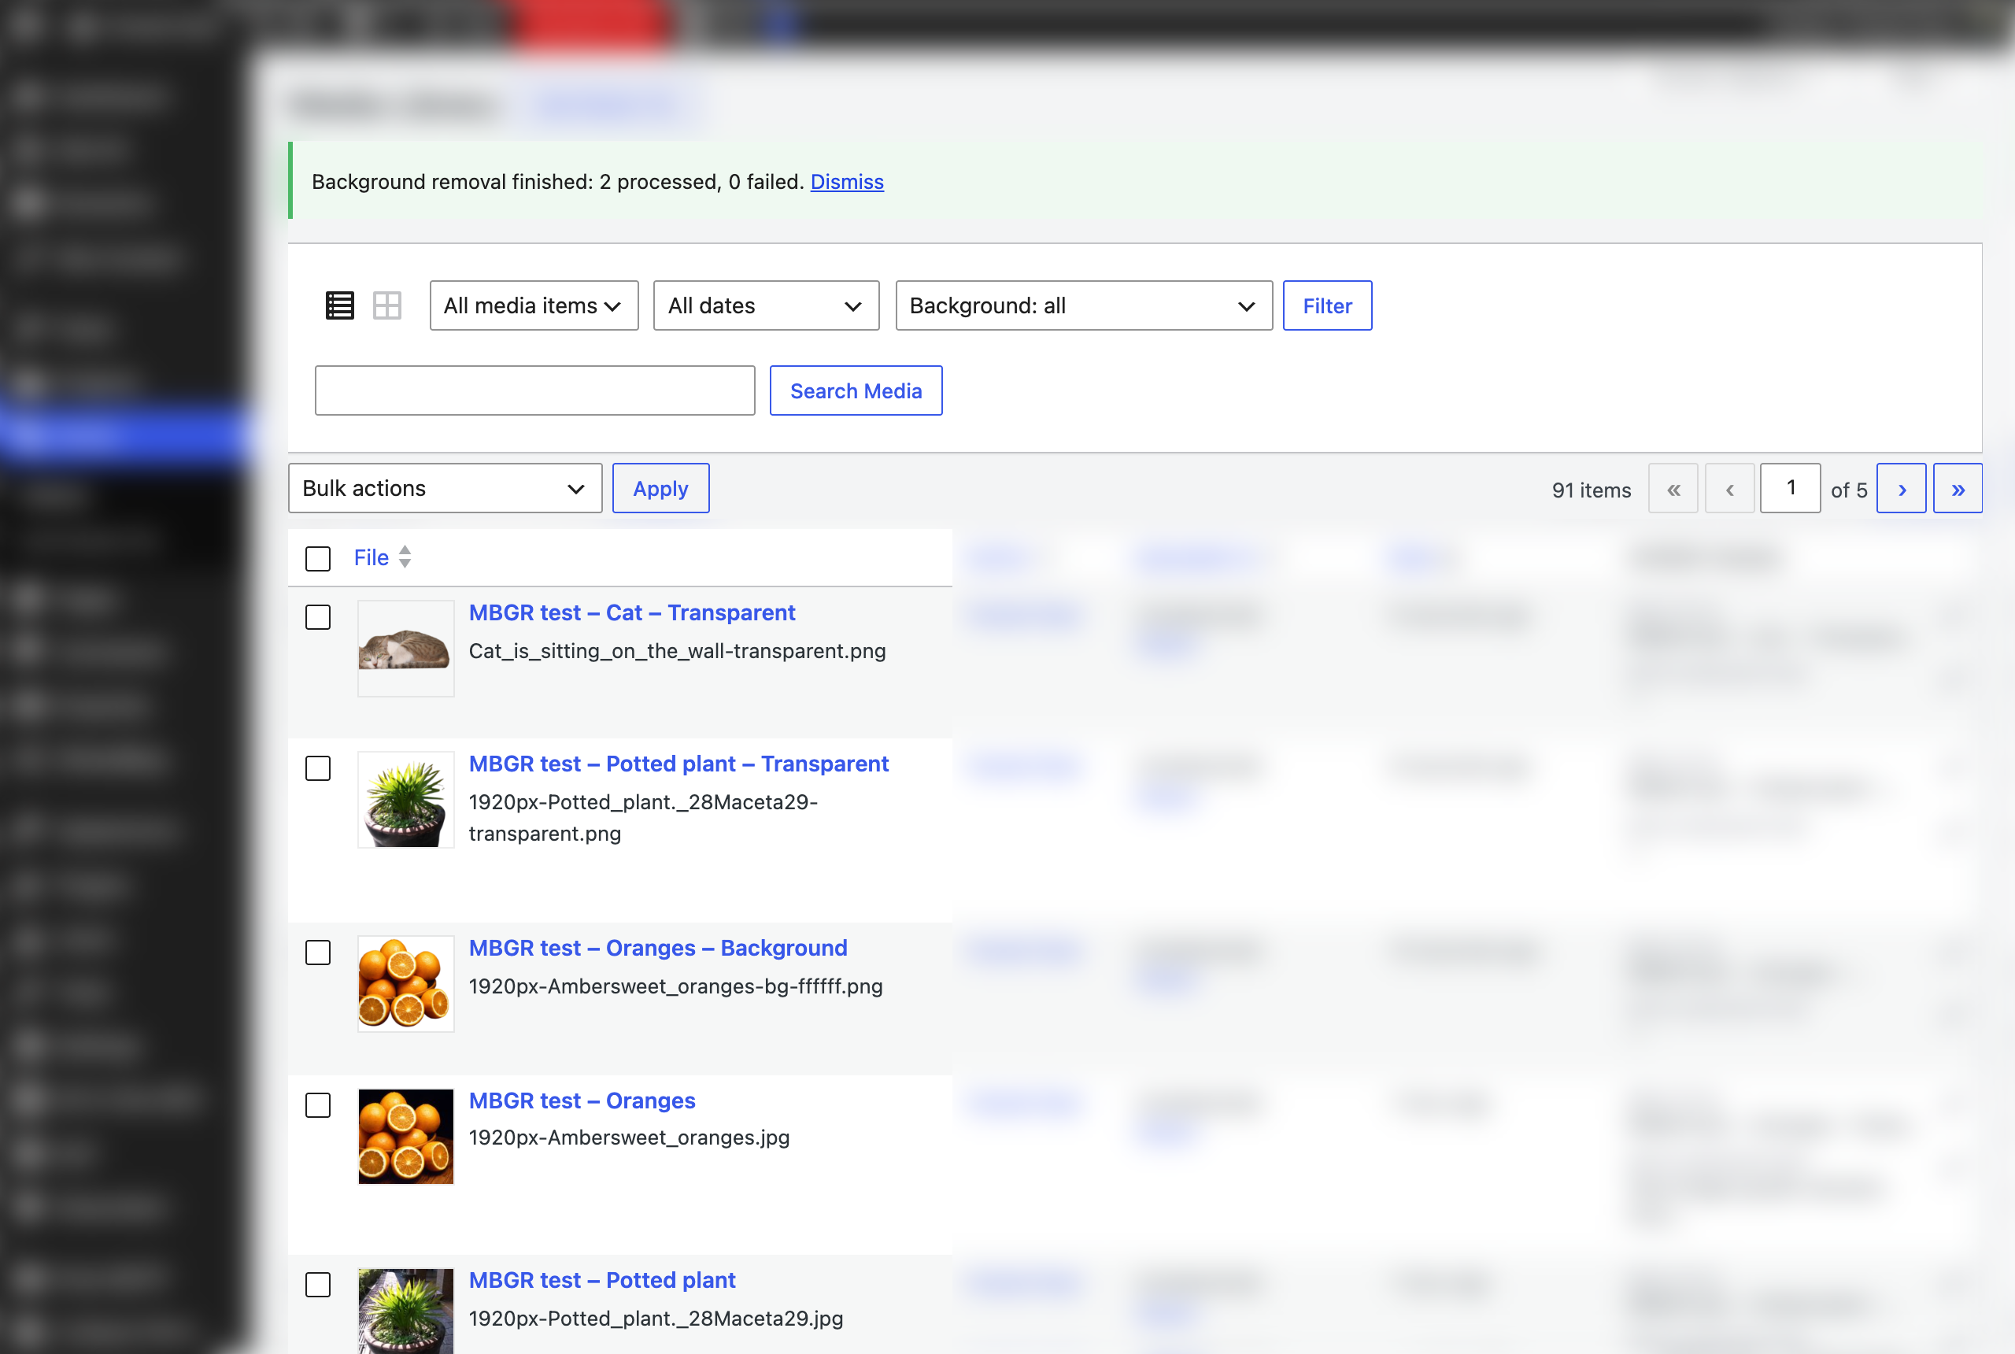Viewport: 2015px width, 1354px height.
Task: Jump to last page arrow
Action: 1958,489
